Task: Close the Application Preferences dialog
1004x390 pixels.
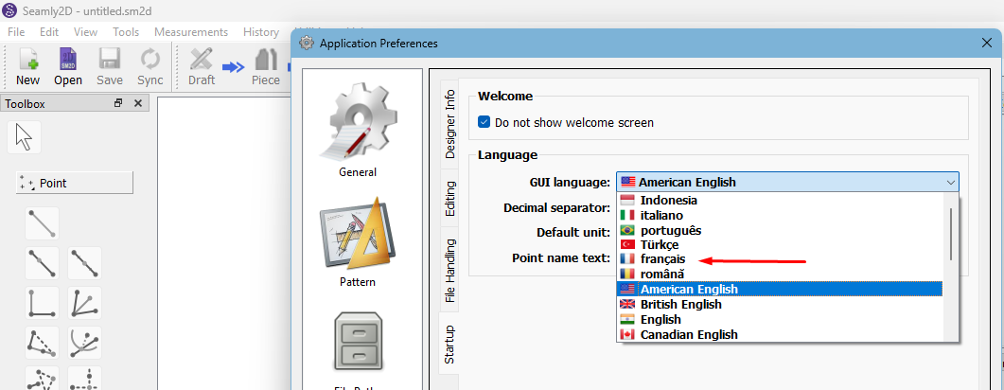Action: 986,43
